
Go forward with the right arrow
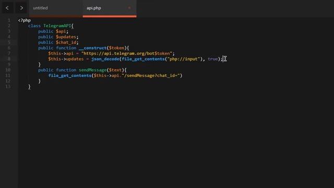coord(21,8)
